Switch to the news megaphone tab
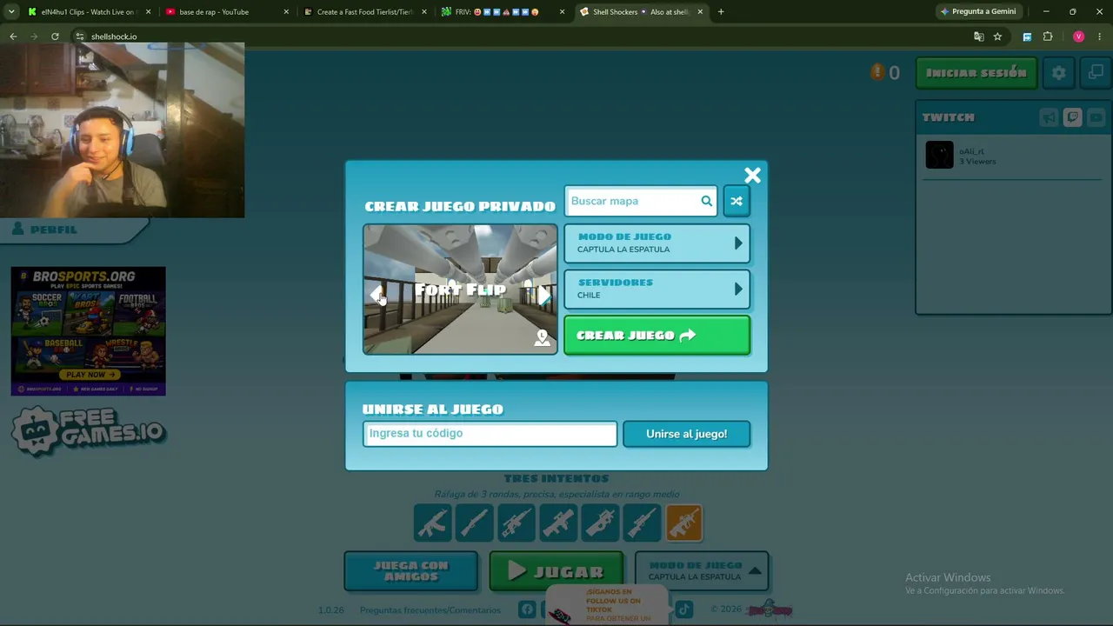Image resolution: width=1113 pixels, height=626 pixels. [x=1049, y=117]
